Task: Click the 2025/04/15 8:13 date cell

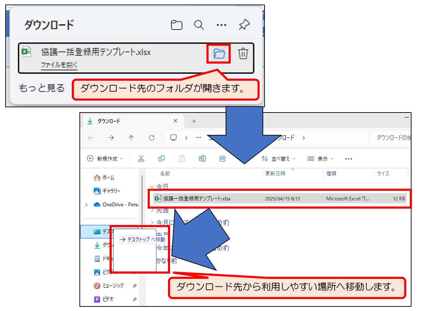Action: (x=282, y=198)
